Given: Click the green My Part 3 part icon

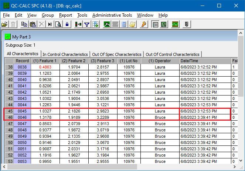Looking at the screenshot, I should (x=8, y=37).
